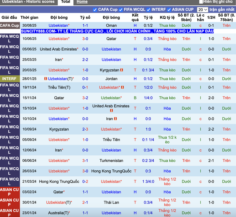This screenshot has height=217, width=236.
Task: Click the trận gần nhất label
Action: pos(222,9)
